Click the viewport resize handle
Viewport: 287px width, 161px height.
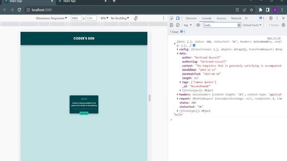149,98
